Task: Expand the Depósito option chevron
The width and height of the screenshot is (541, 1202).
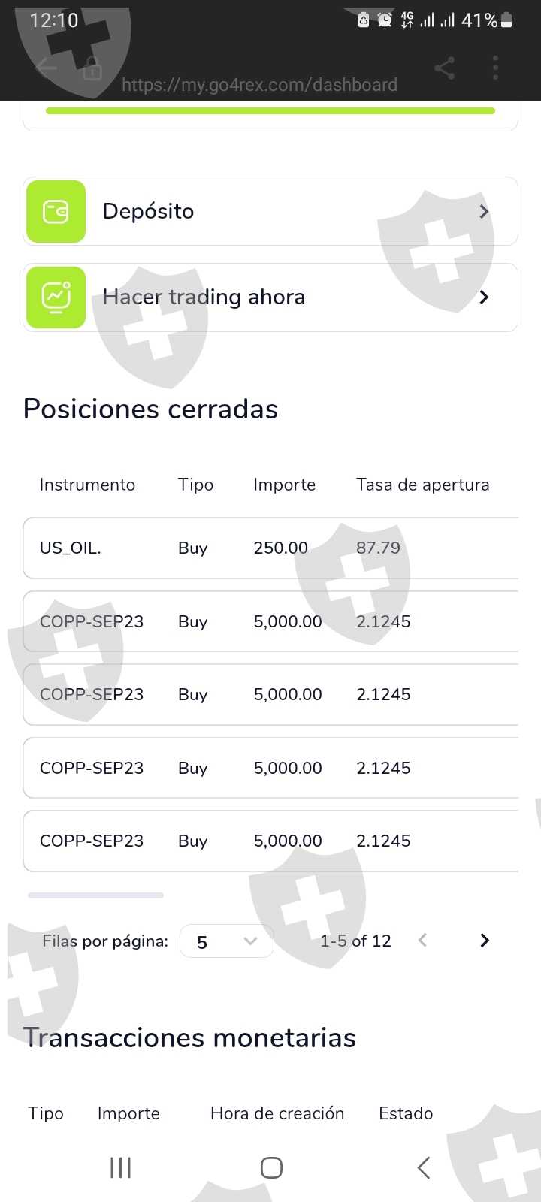Action: (484, 212)
